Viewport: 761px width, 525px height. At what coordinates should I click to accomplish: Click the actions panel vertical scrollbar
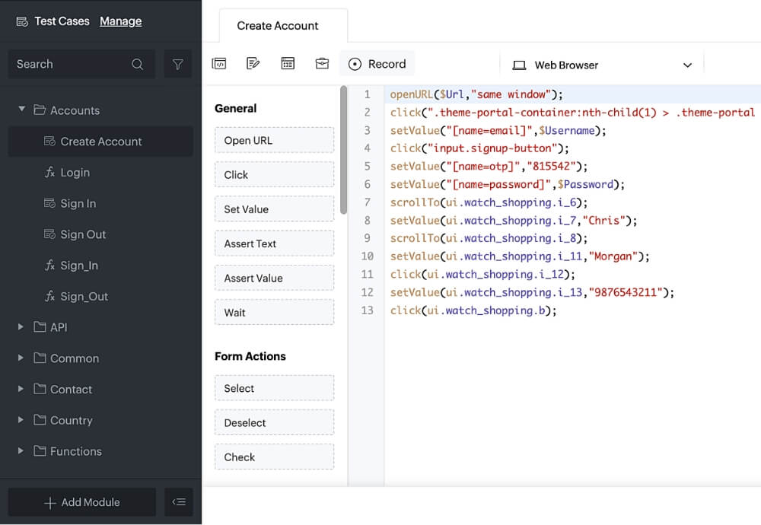[x=344, y=152]
